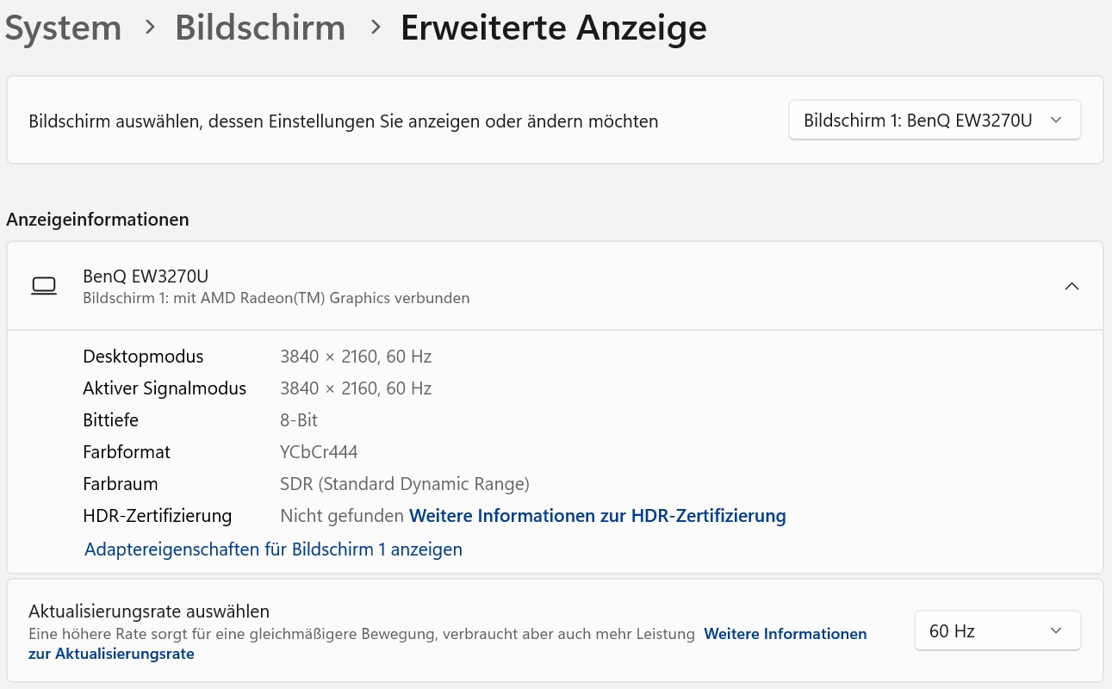
Task: Click the Anzeigeinformationen section heading
Action: tap(97, 220)
